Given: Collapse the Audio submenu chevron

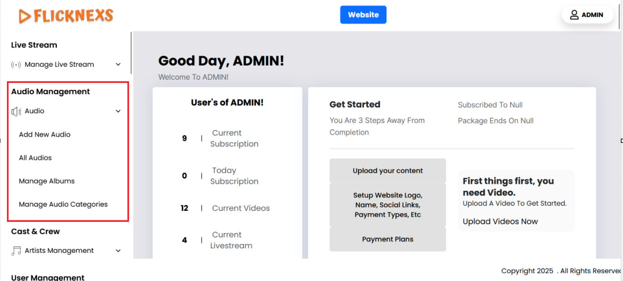Looking at the screenshot, I should pyautogui.click(x=118, y=111).
